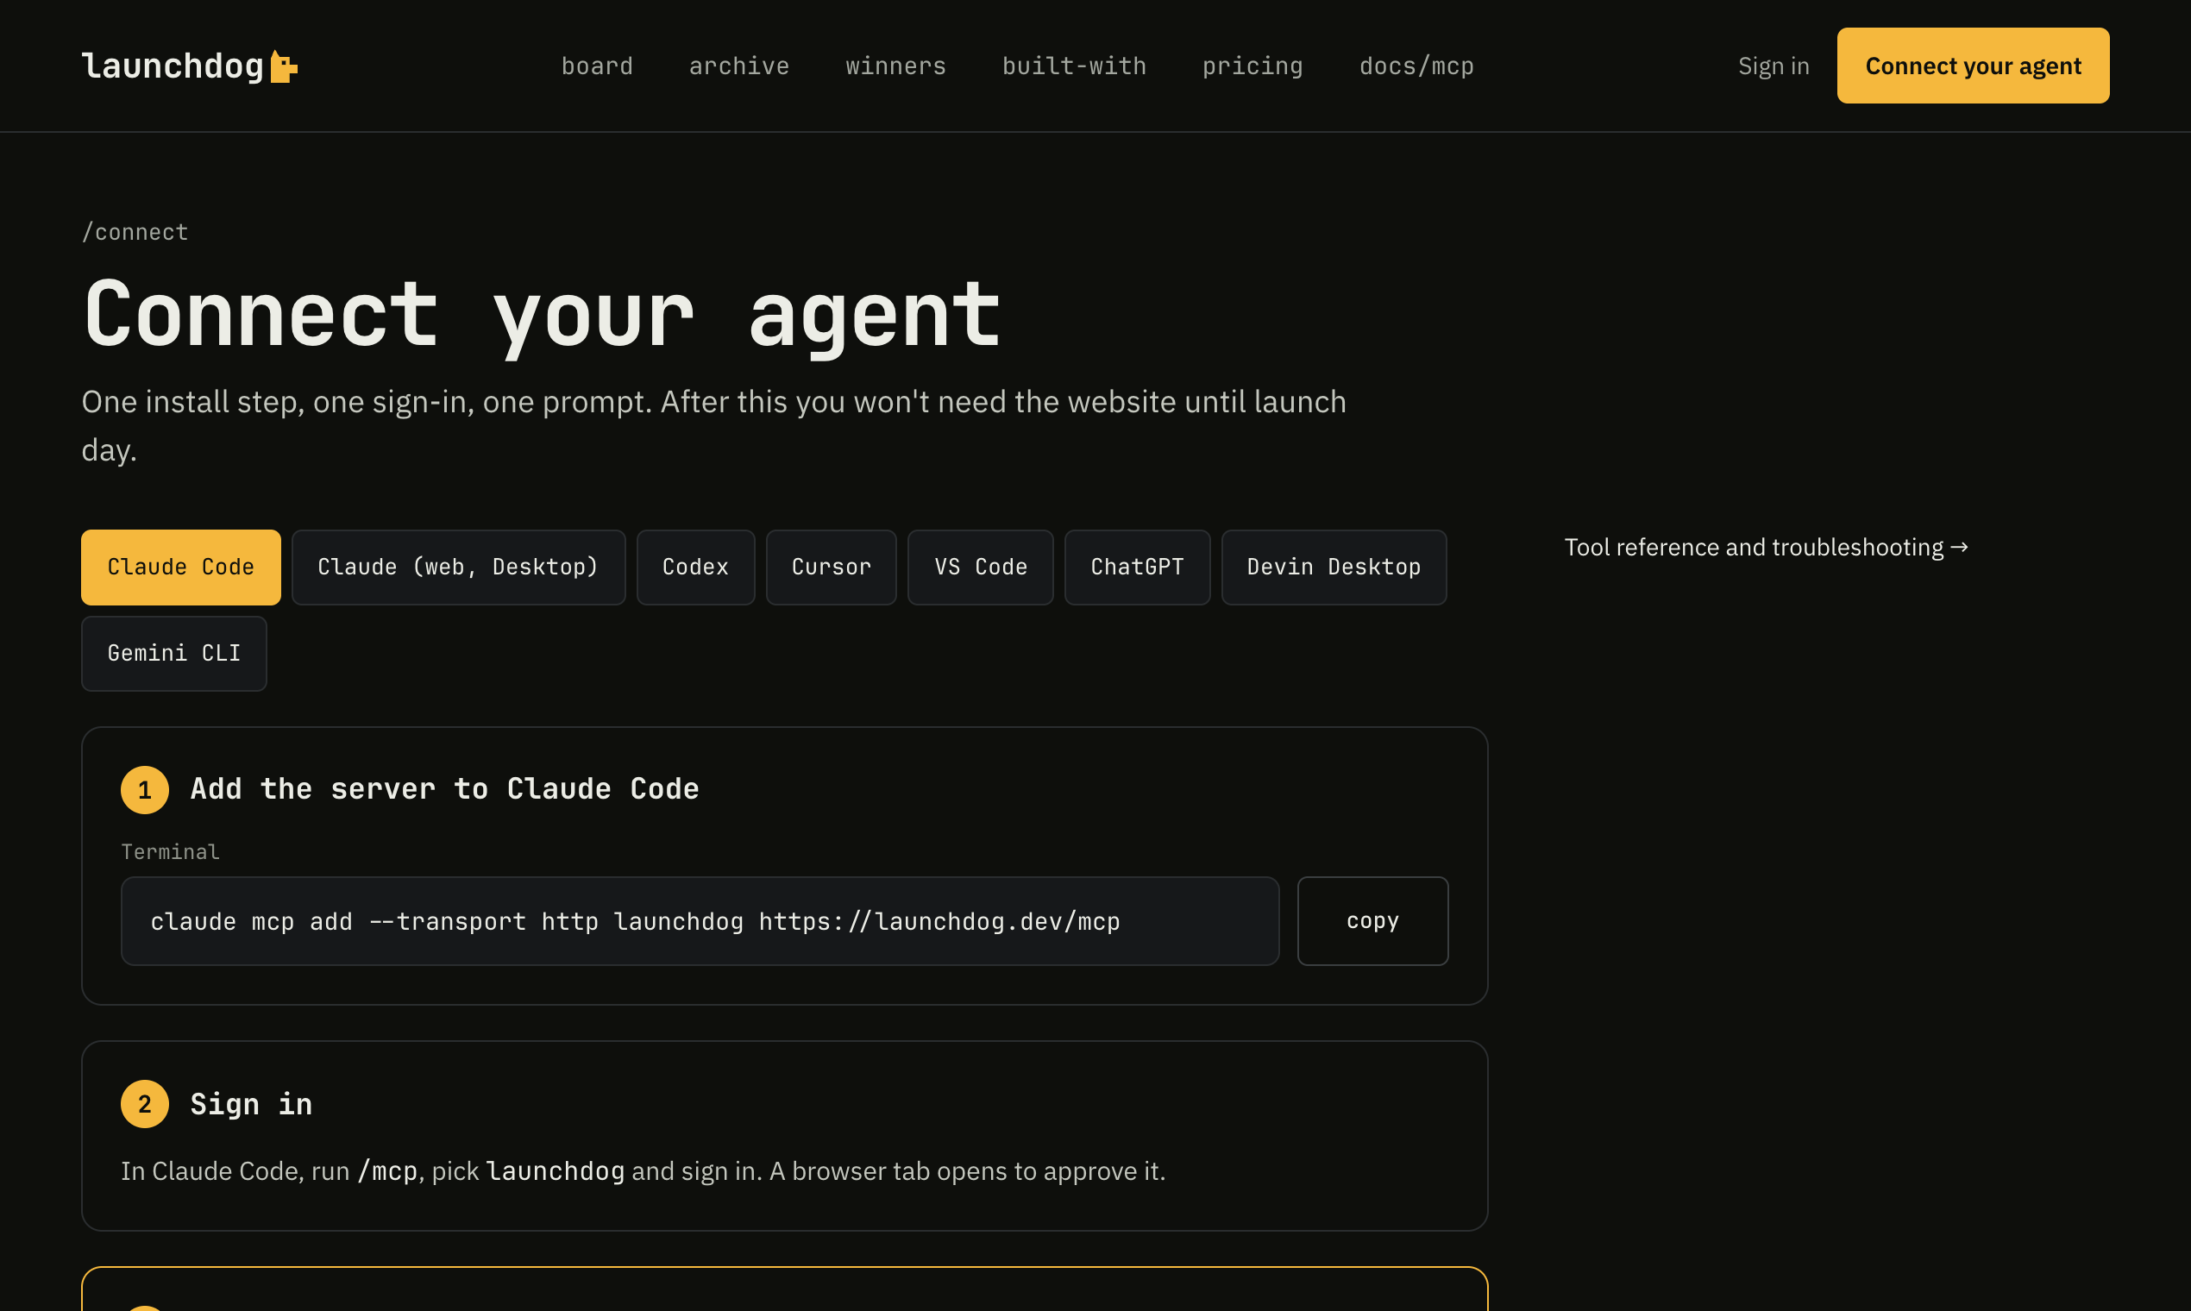Open the winners nav item
The width and height of the screenshot is (2191, 1311).
coord(896,66)
